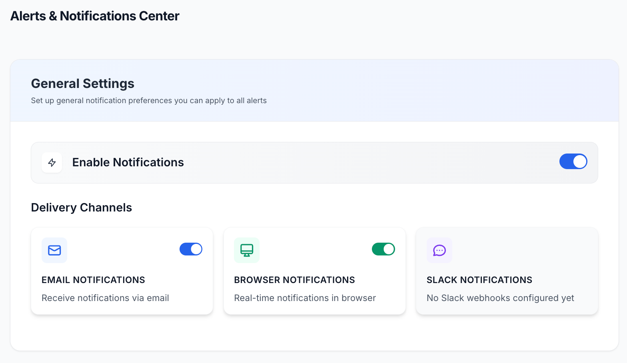
Task: Click 'No Slack webhooks configured yet' text
Action: pyautogui.click(x=500, y=298)
